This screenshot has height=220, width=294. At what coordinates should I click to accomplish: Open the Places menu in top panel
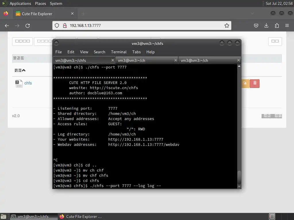point(40,3)
